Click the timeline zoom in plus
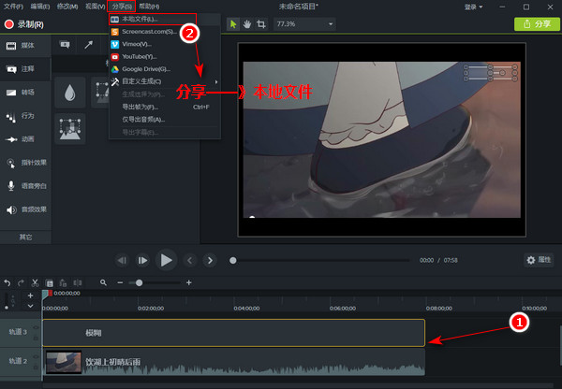Image resolution: width=562 pixels, height=389 pixels. point(189,282)
